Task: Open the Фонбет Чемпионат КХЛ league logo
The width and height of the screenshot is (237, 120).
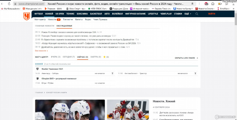Action: tap(38, 69)
